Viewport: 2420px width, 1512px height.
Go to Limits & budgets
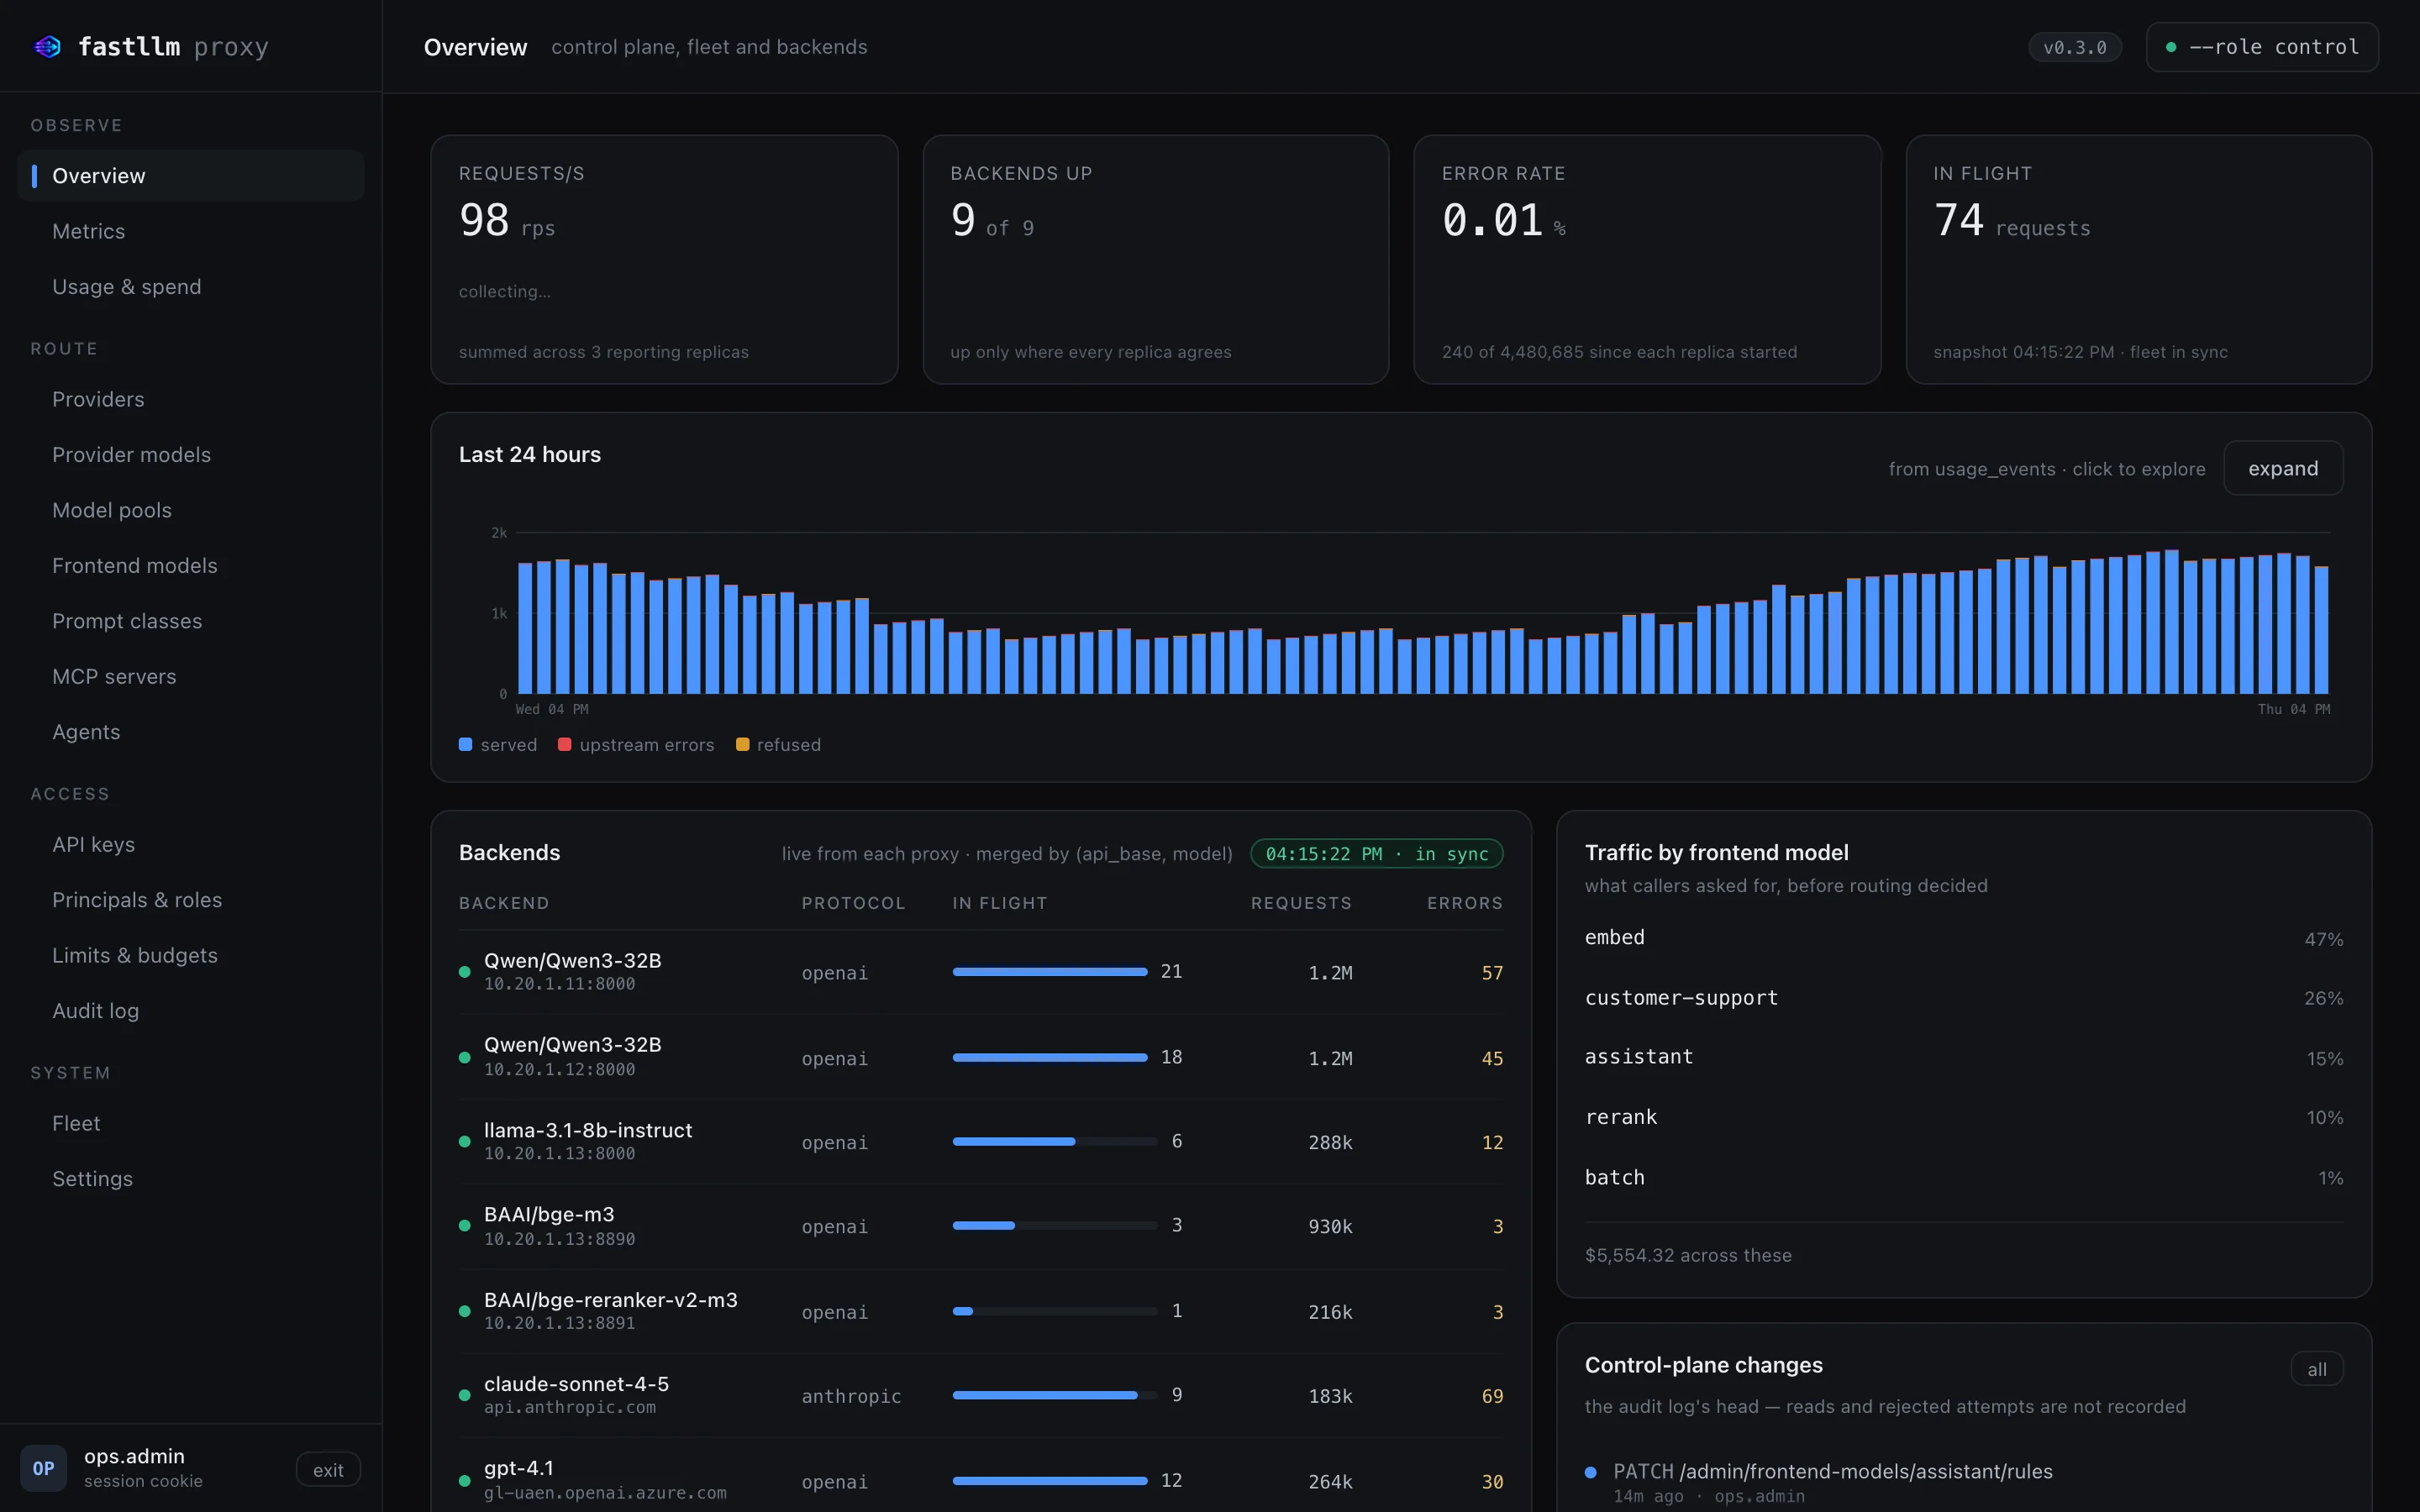point(190,956)
